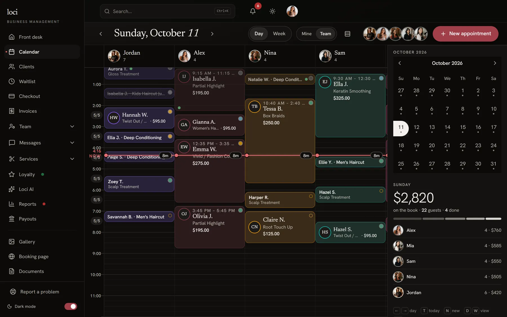Toggle status circle on Savannah B. appointment

click(170, 216)
